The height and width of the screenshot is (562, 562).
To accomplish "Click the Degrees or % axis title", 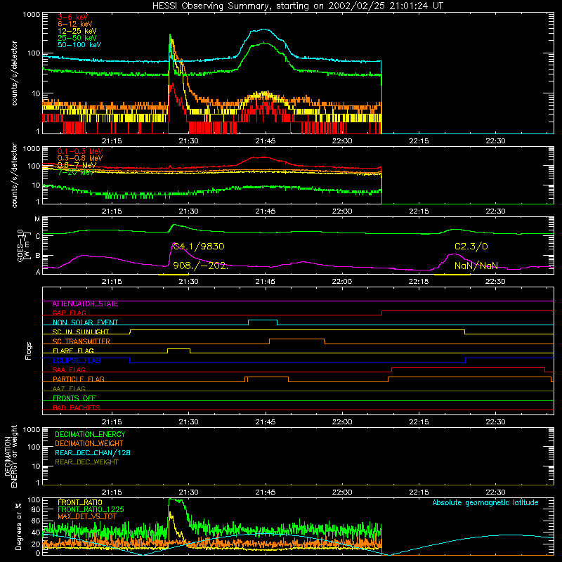I will [19, 526].
